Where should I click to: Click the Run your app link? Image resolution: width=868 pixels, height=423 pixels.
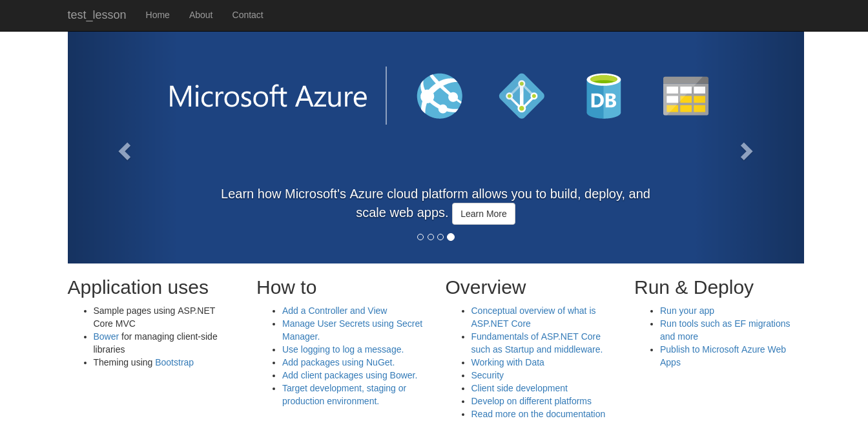pyautogui.click(x=687, y=311)
